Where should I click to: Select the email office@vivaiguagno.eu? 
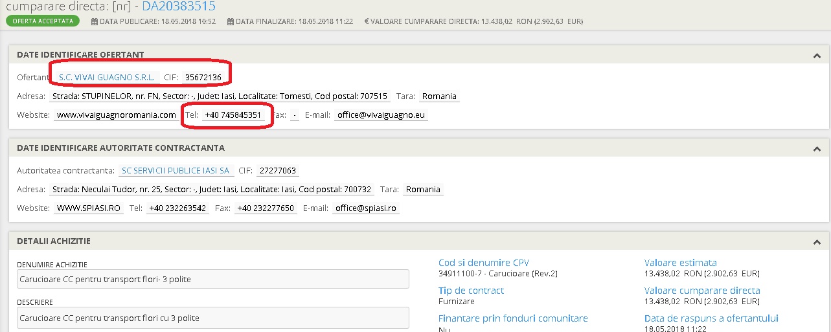(380, 115)
